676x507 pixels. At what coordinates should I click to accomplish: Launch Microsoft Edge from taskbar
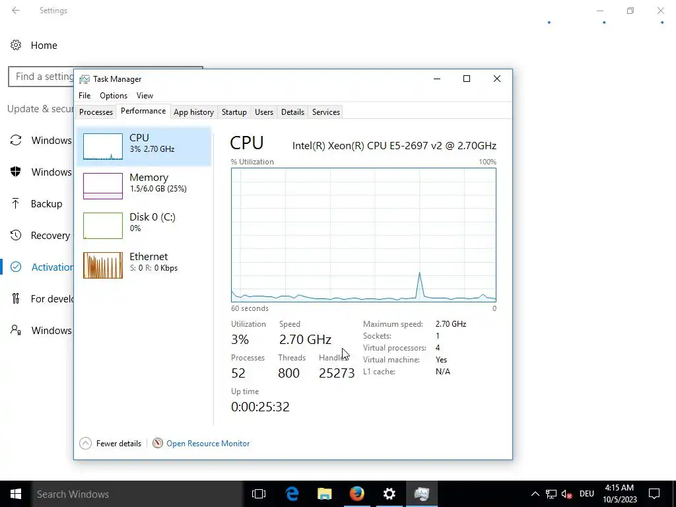click(x=292, y=494)
